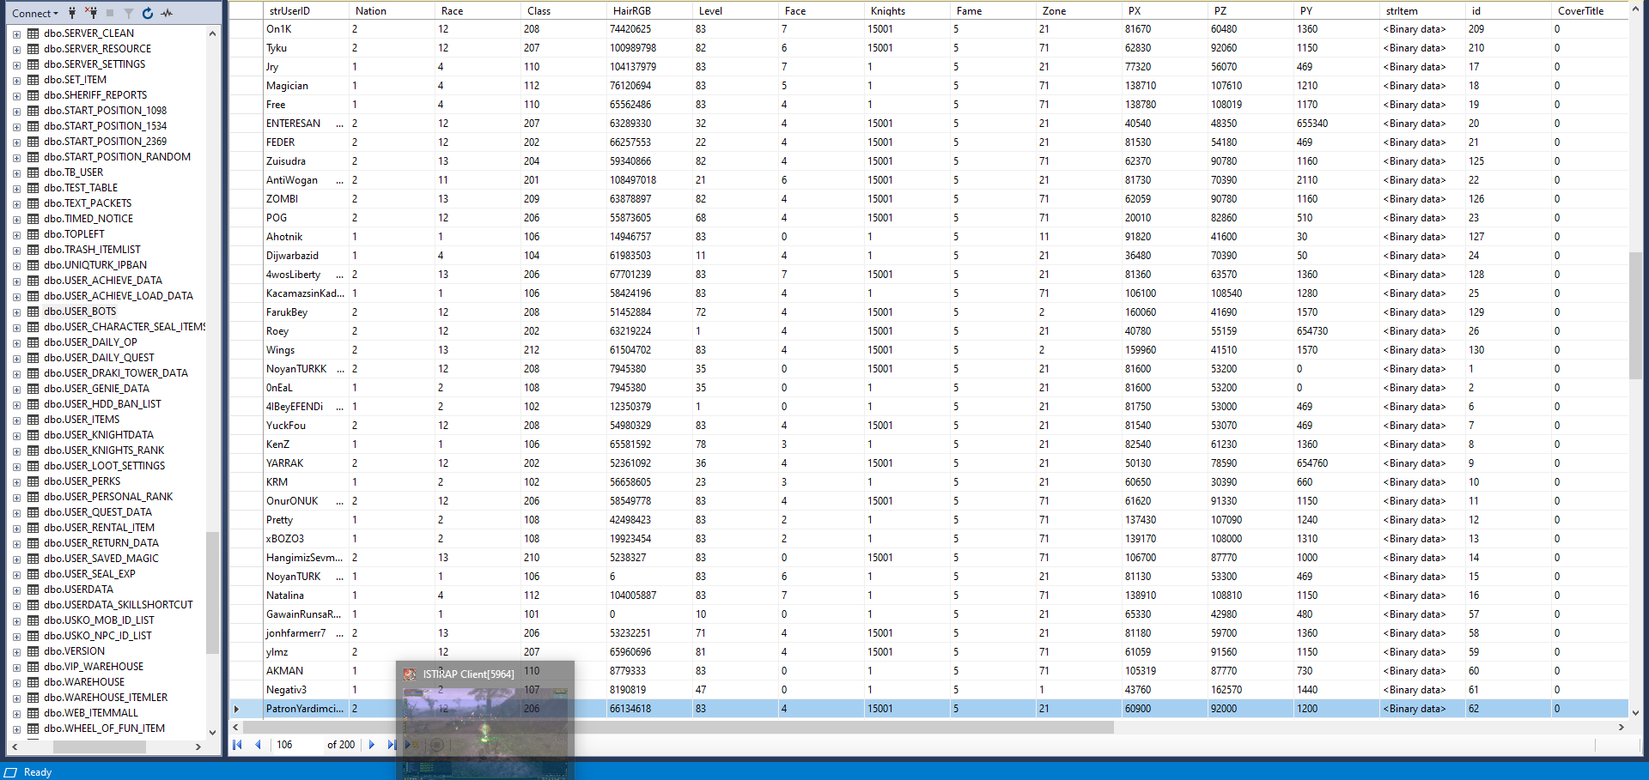Screen dimensions: 1649x780
Task: Click the table icon for dbo.TOPLEFT
Action: [x=33, y=234]
